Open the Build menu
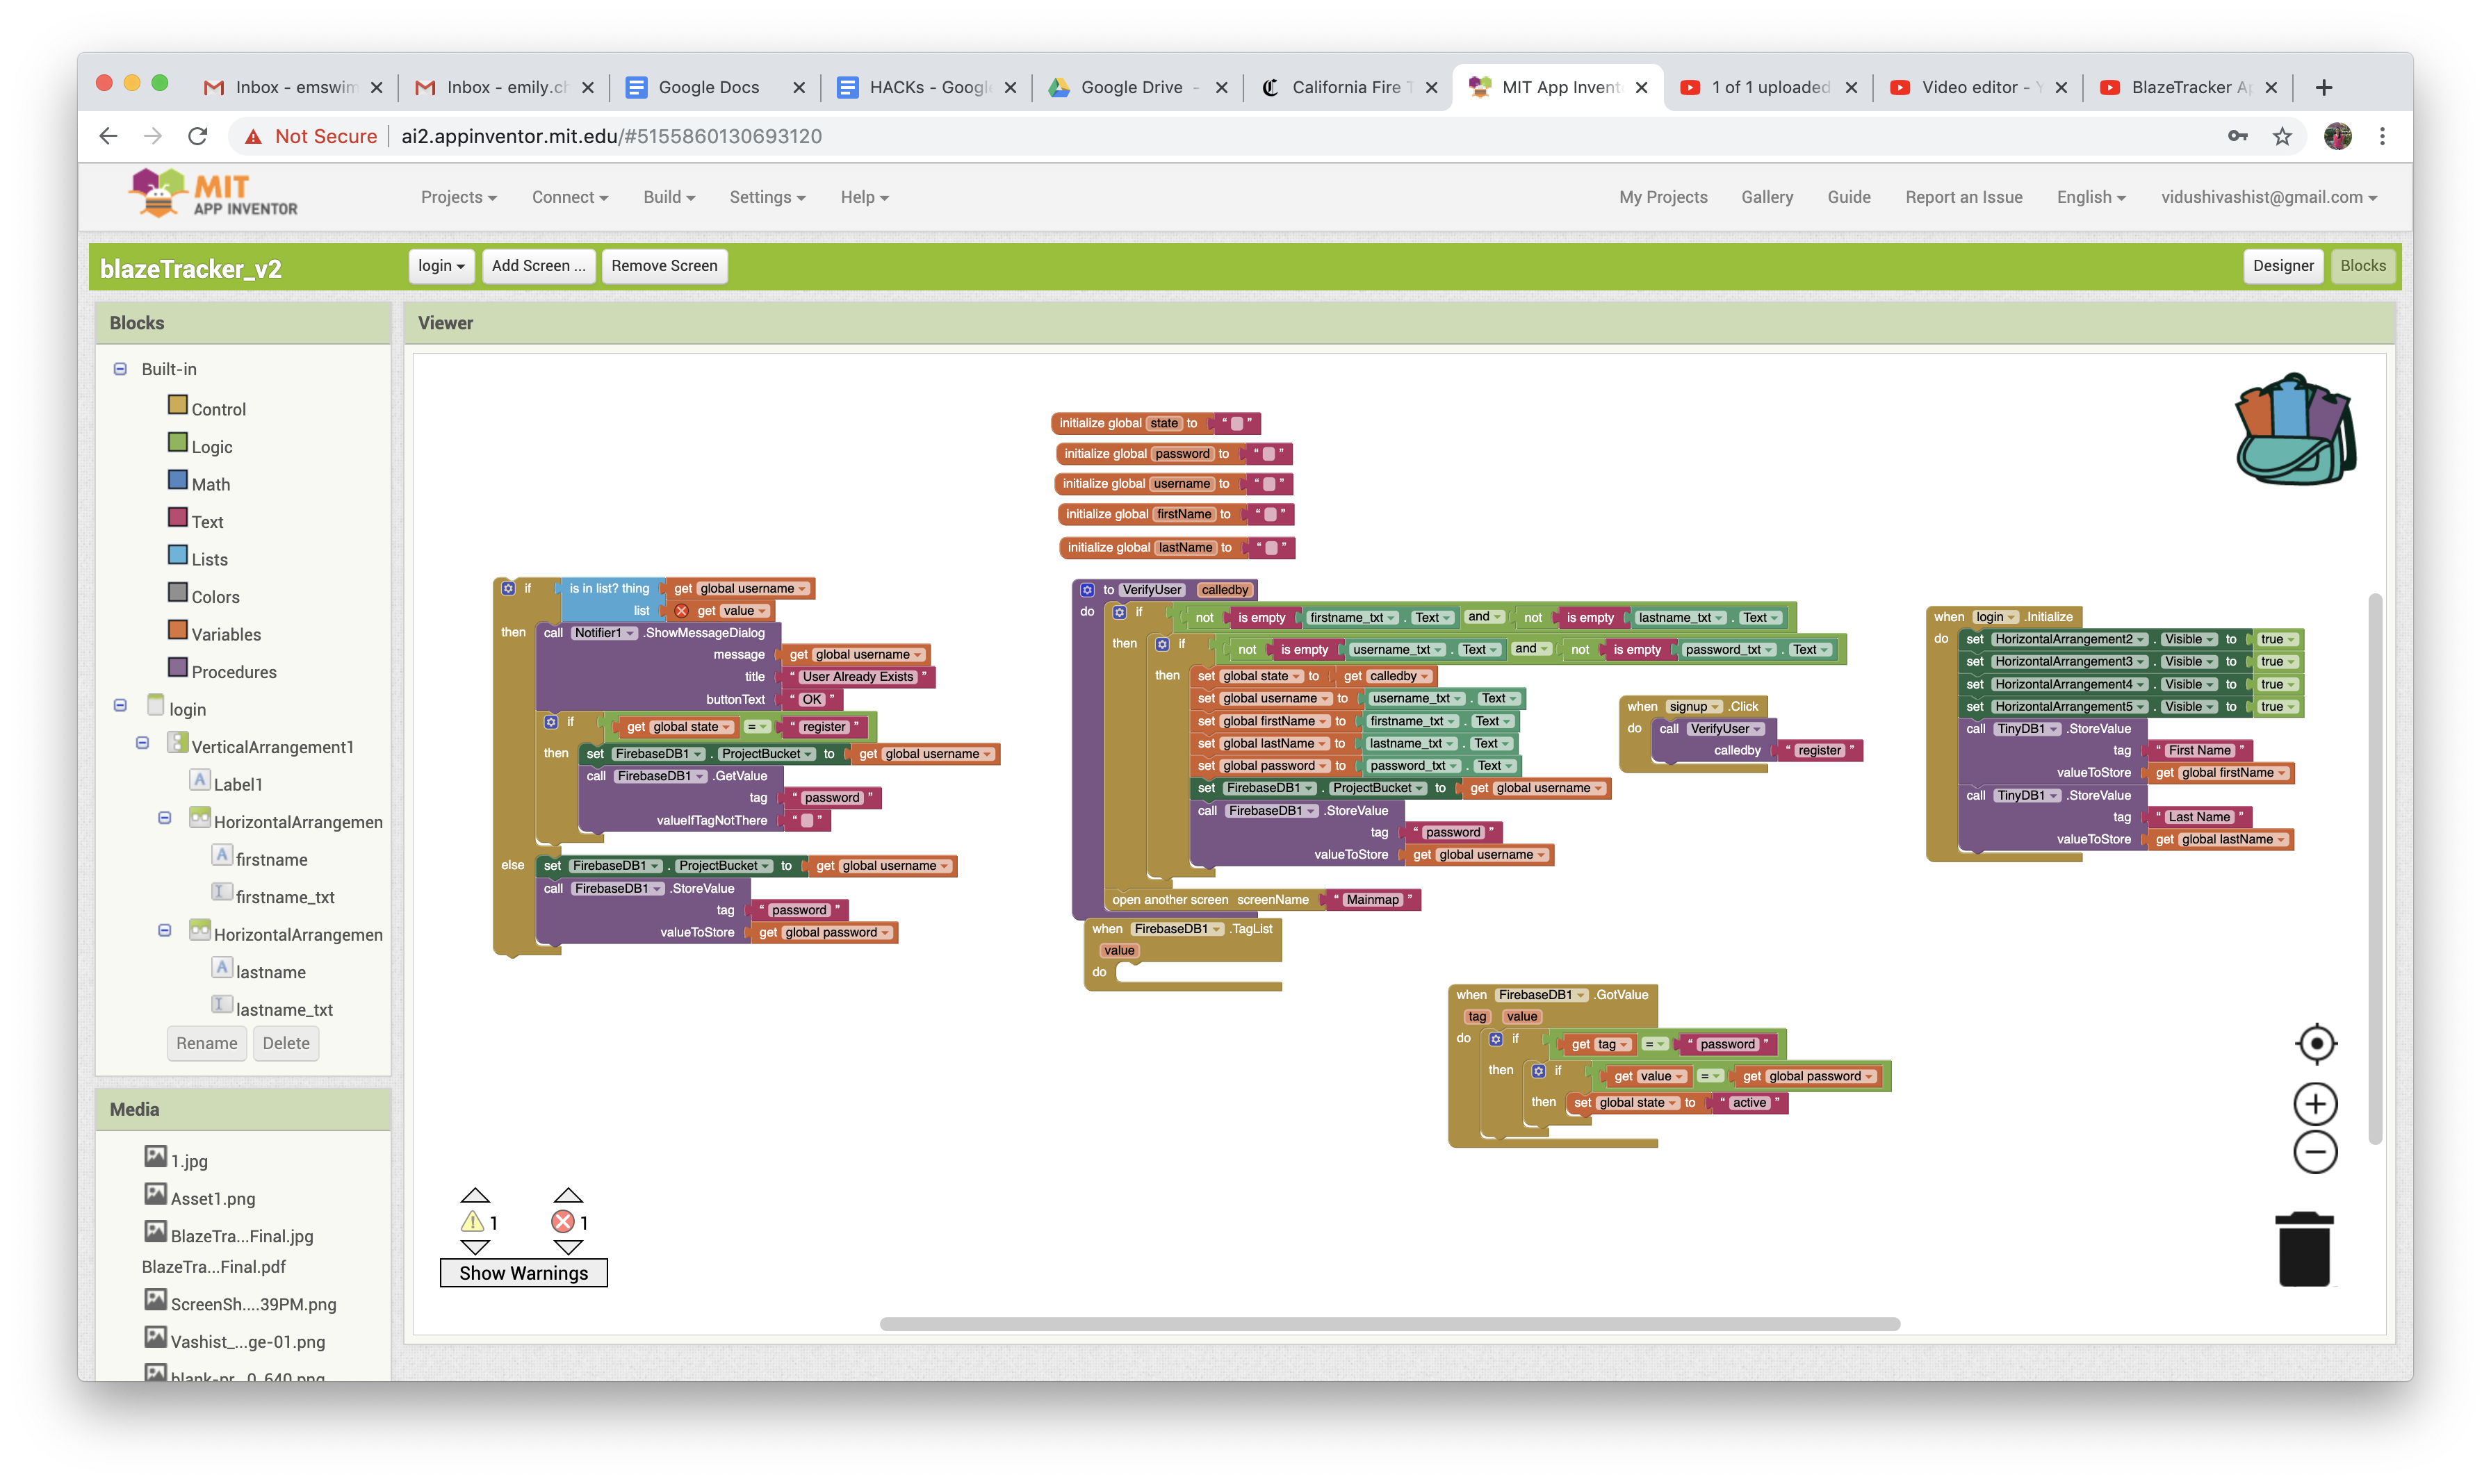This screenshot has height=1484, width=2491. [668, 197]
